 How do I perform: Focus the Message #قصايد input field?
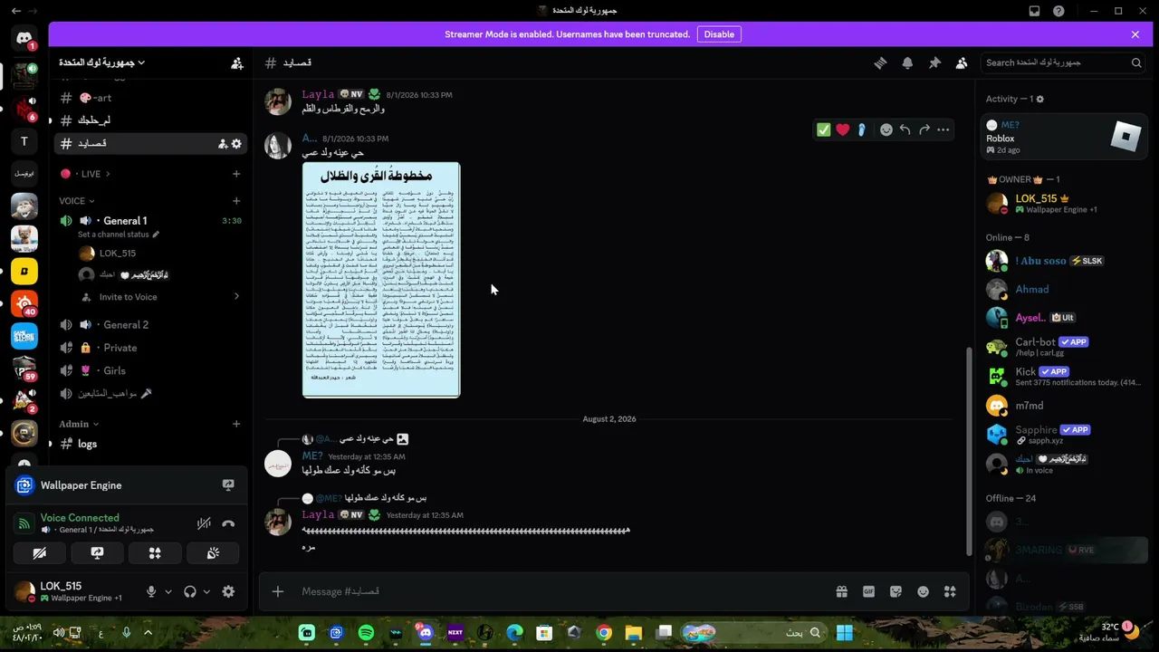click(x=561, y=591)
